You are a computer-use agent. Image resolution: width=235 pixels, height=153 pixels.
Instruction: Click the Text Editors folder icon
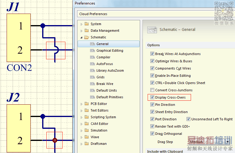tap(87, 110)
